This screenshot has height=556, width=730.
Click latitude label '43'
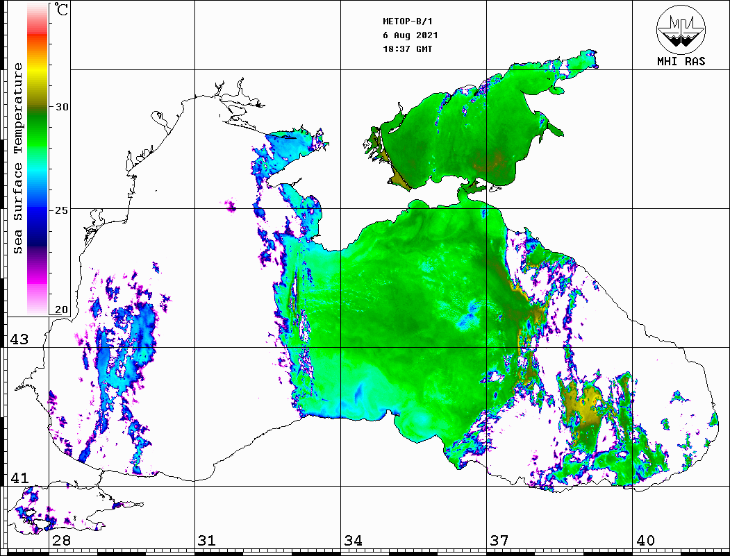(19, 339)
